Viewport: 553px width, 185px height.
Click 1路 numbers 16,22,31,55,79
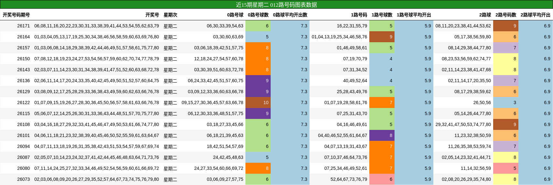click(352, 26)
